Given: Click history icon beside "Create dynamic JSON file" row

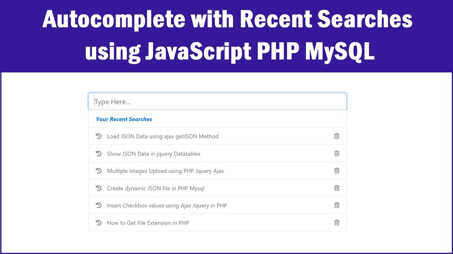Looking at the screenshot, I should click(x=99, y=188).
